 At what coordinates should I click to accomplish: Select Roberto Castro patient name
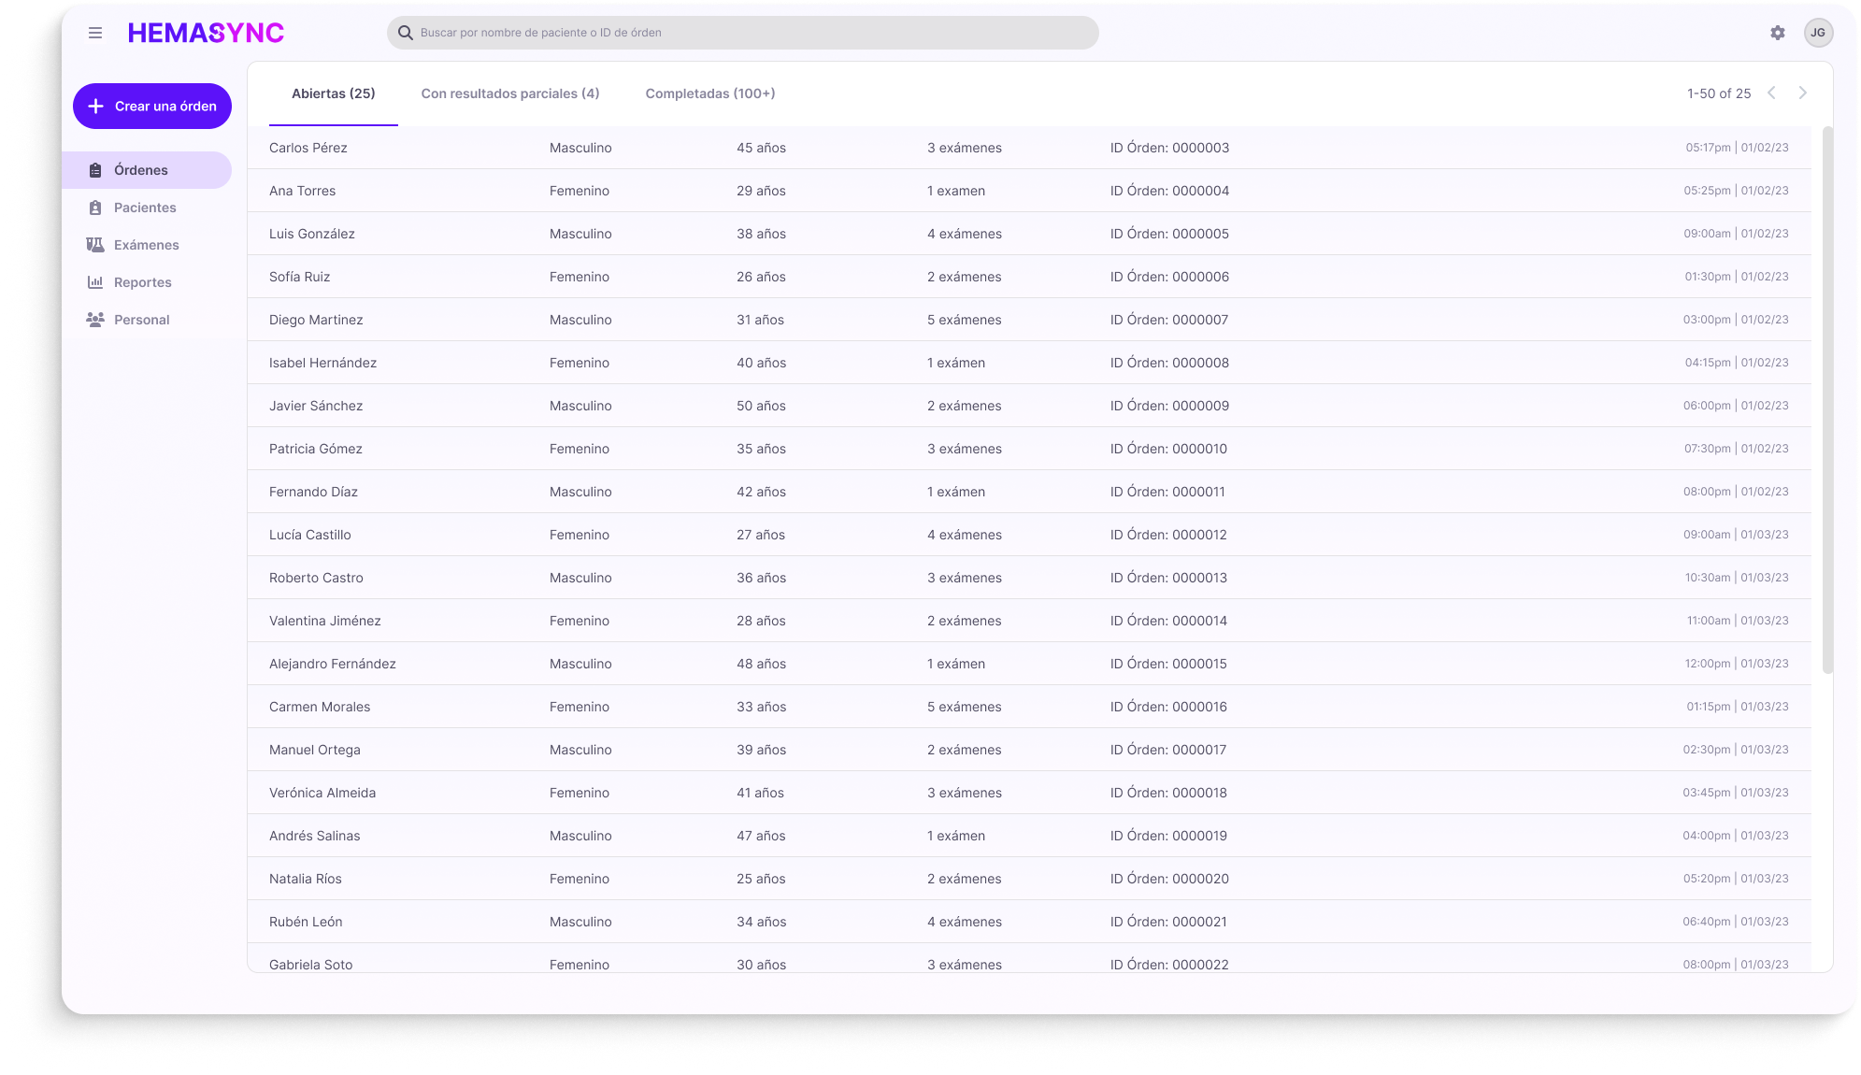(316, 578)
